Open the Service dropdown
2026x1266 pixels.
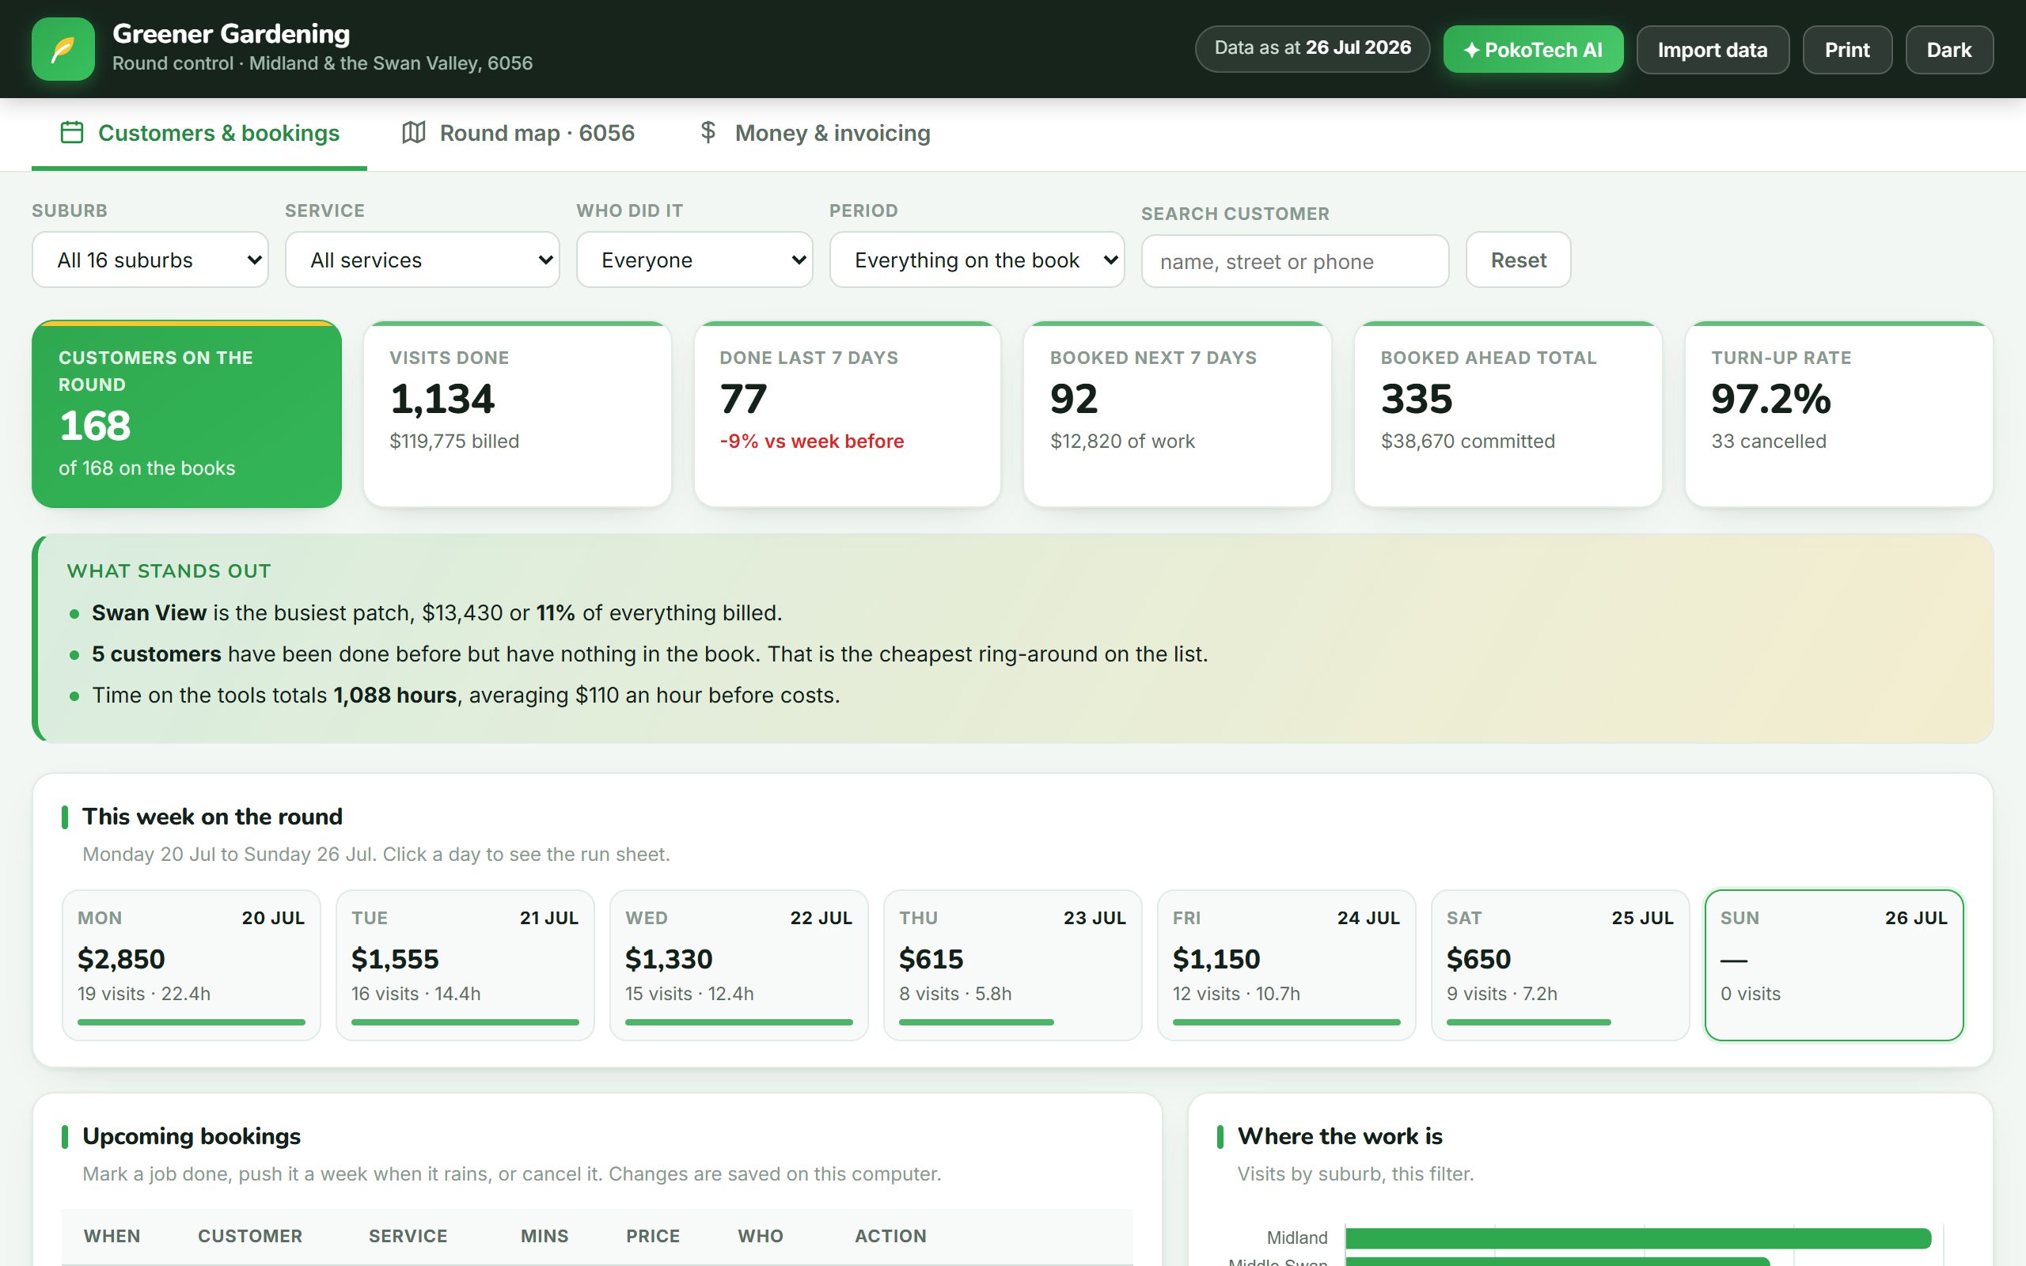pos(422,260)
